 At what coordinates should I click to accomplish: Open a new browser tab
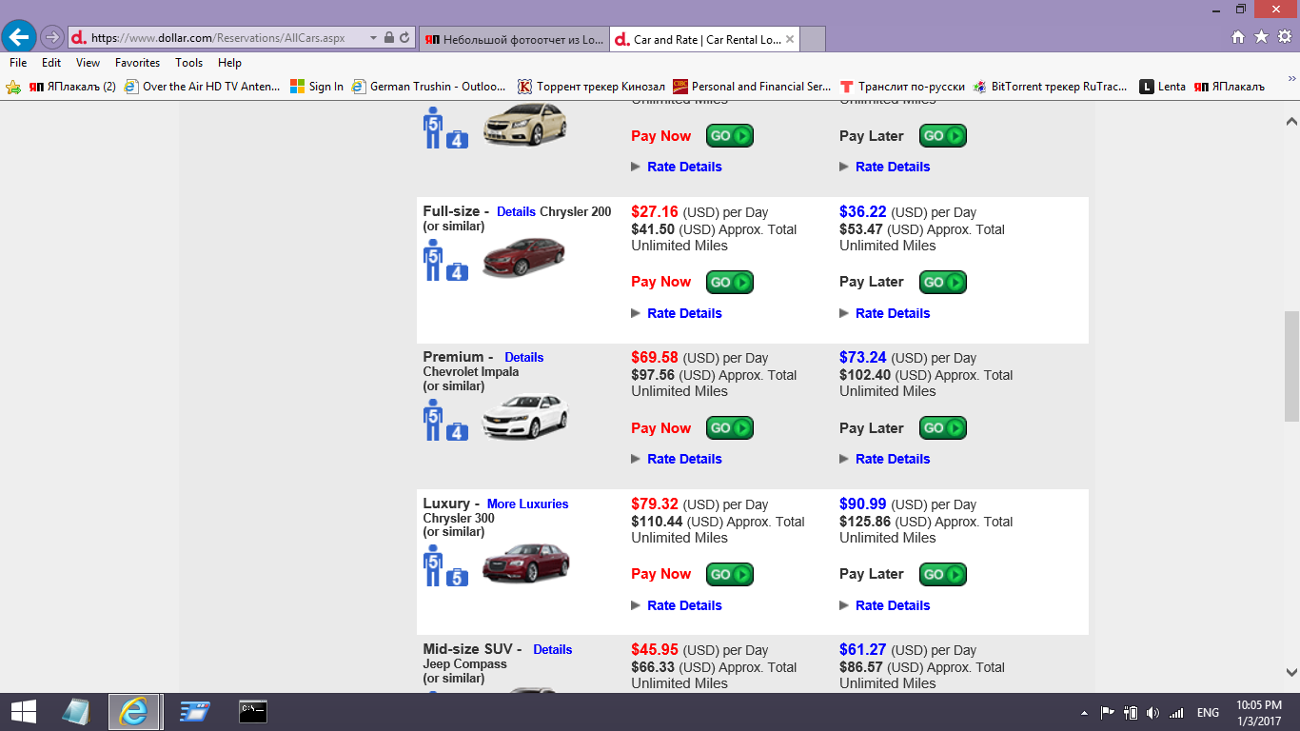tap(813, 39)
